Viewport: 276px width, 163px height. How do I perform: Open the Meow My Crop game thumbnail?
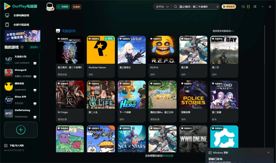101,139
